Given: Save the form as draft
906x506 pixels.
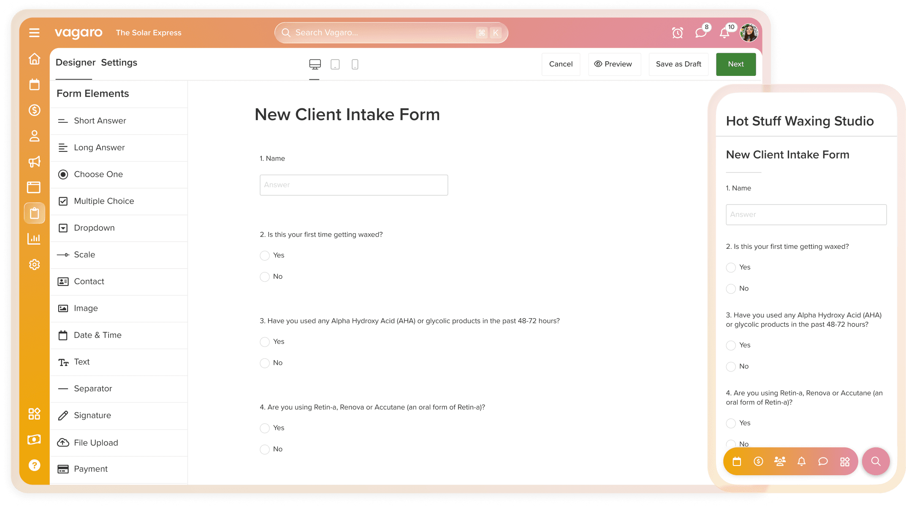Looking at the screenshot, I should (678, 64).
